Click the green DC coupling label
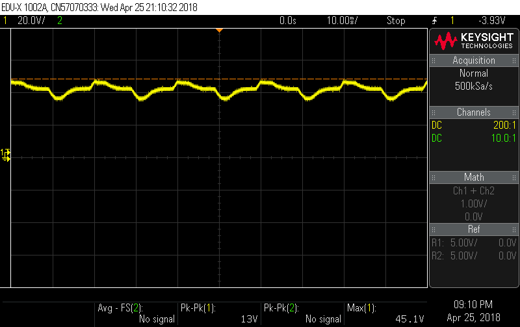The width and height of the screenshot is (520, 327). (437, 138)
